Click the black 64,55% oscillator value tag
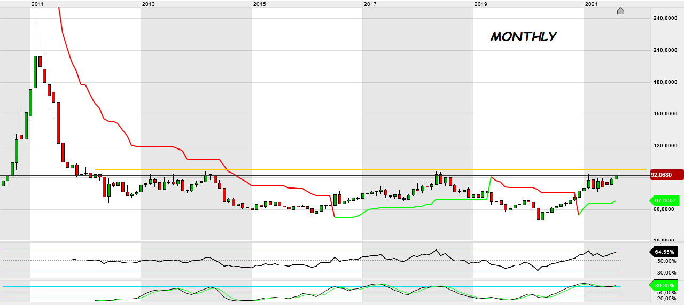This screenshot has height=305, width=684. pos(664,251)
